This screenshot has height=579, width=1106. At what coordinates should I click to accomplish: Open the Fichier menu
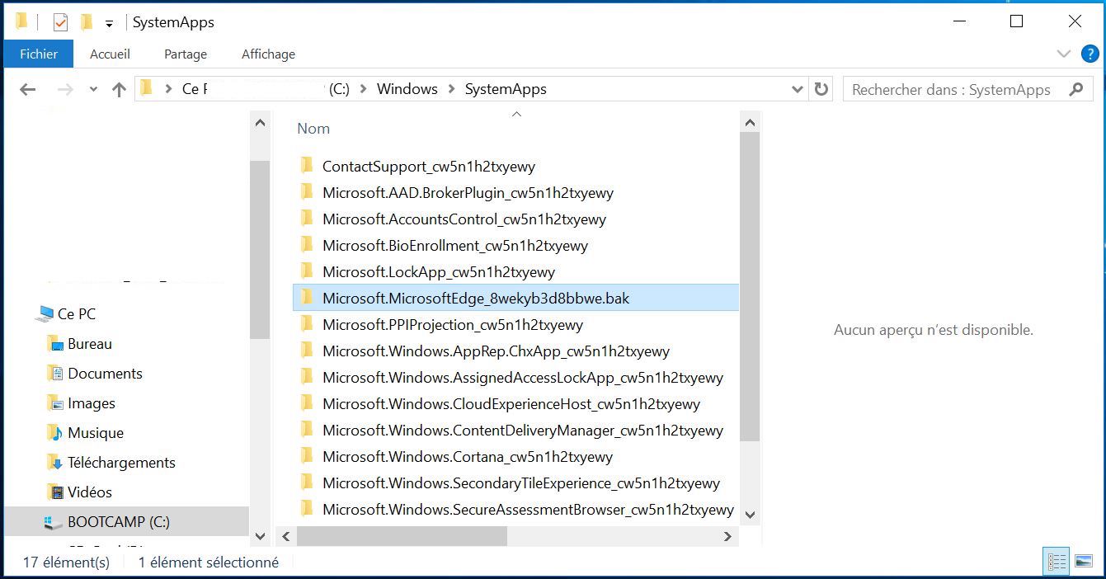(38, 54)
